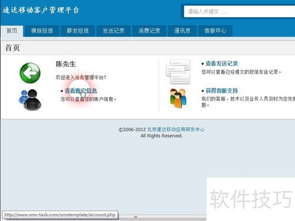
Task: Open the 群发短信 tab
Action: click(78, 31)
